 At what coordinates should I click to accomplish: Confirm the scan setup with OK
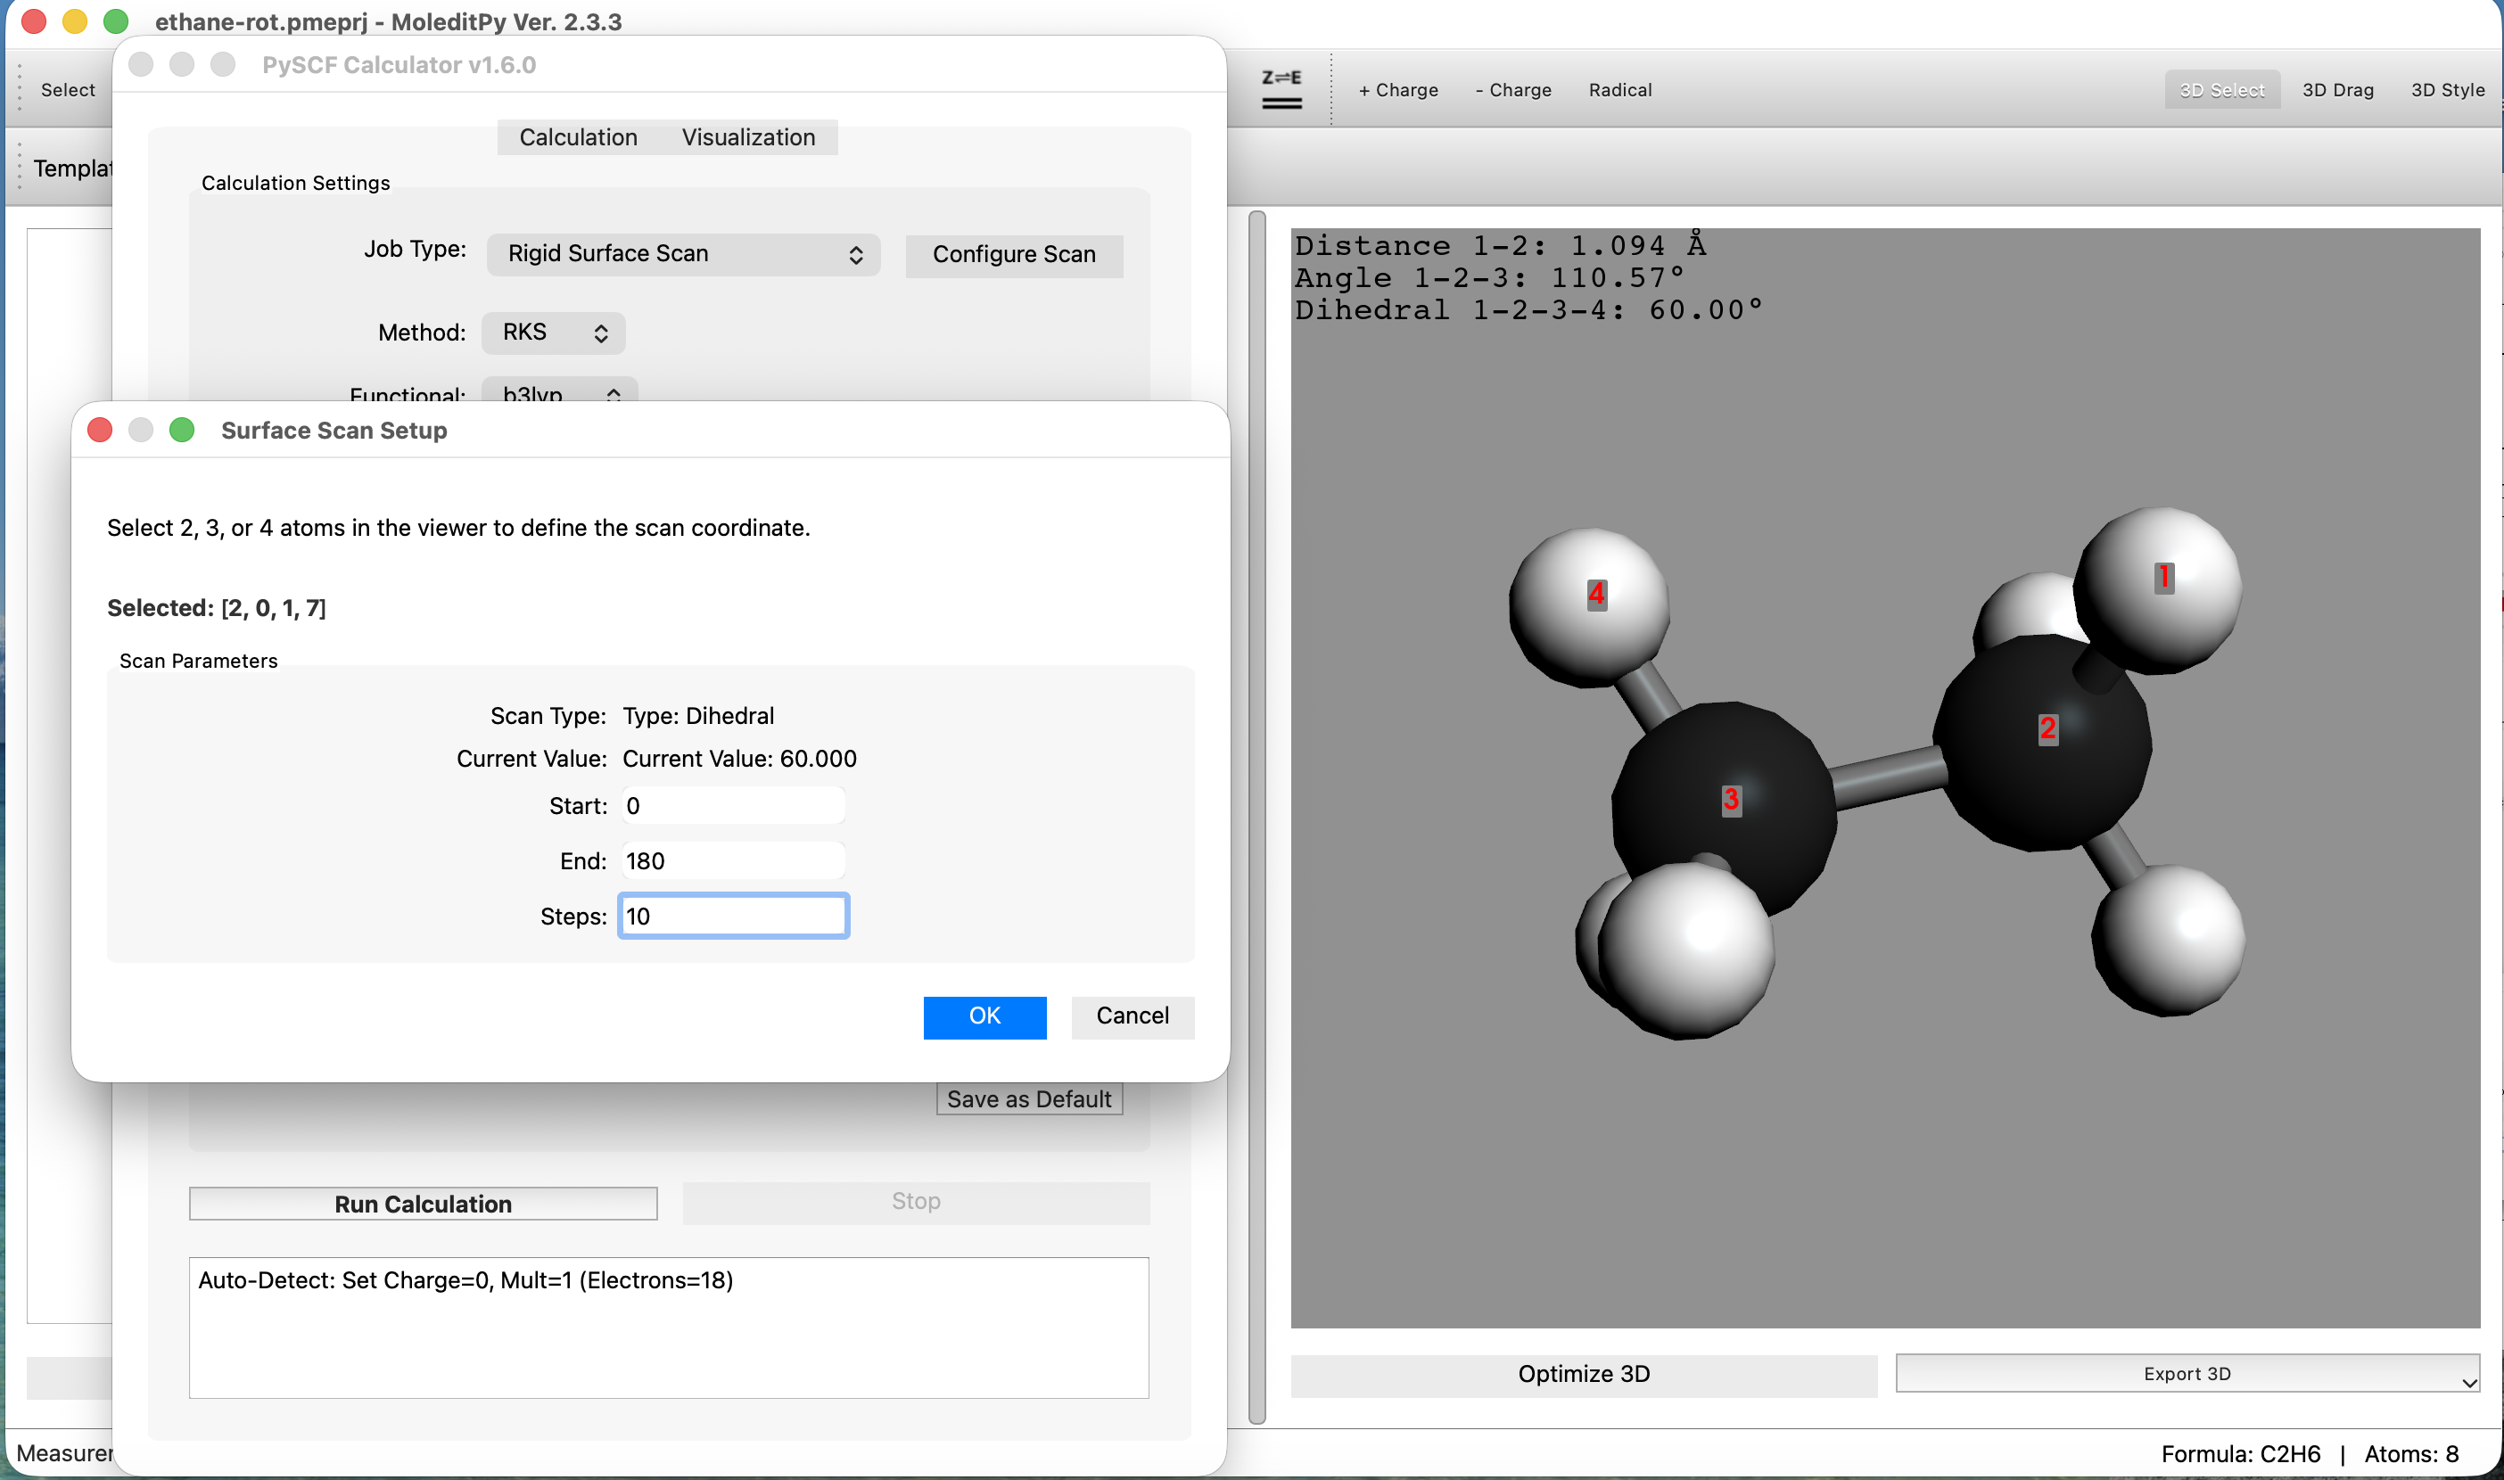[x=984, y=1016]
